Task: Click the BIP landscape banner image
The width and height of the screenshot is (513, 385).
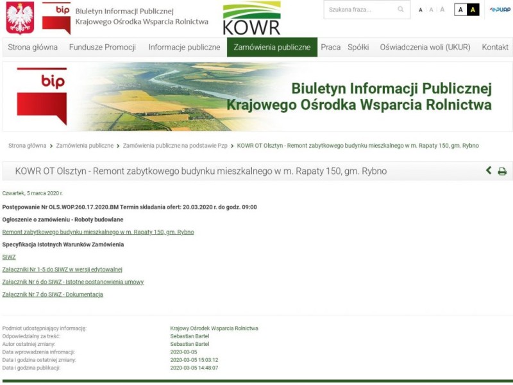Action: (x=256, y=96)
